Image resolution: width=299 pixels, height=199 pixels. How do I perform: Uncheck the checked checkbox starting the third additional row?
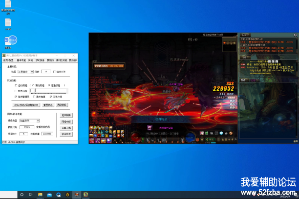(16, 97)
